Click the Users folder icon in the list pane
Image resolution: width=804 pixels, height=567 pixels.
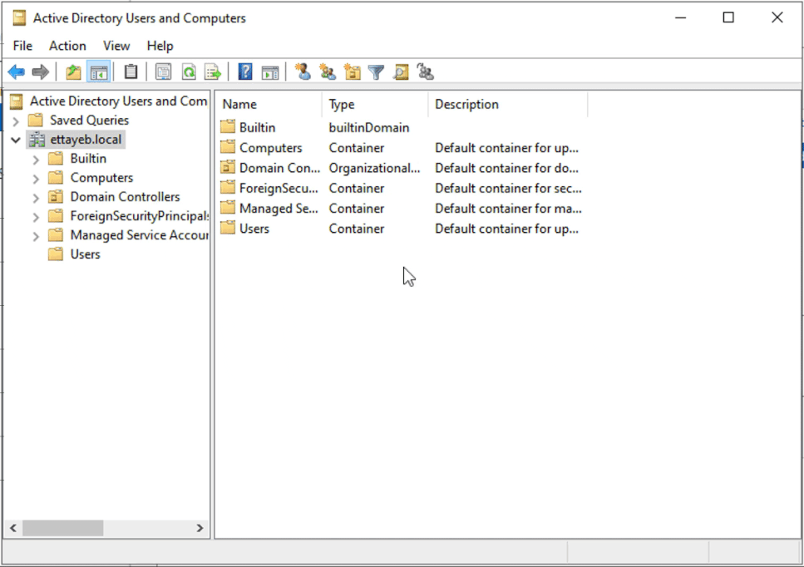[228, 228]
